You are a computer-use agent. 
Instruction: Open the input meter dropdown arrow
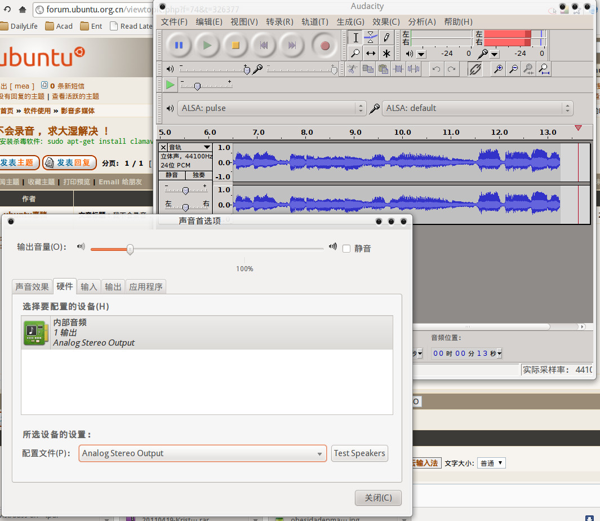[495, 54]
